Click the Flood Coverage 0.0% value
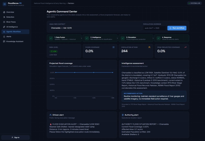 tap(89, 51)
